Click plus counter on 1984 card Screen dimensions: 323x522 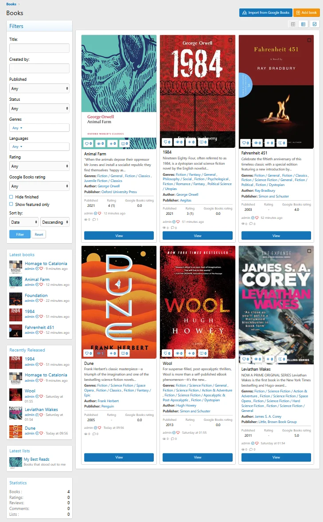191,142
